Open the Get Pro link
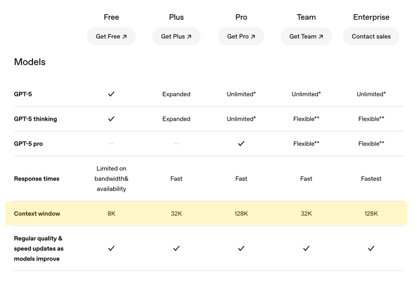This screenshot has width=417, height=284. pyautogui.click(x=241, y=37)
